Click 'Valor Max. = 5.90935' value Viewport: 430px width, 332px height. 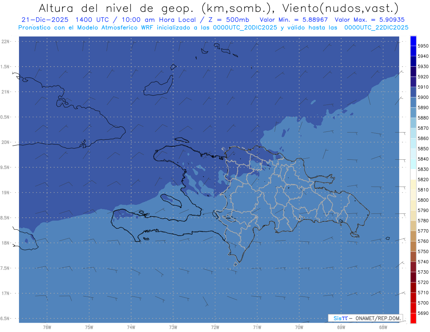[x=369, y=20]
